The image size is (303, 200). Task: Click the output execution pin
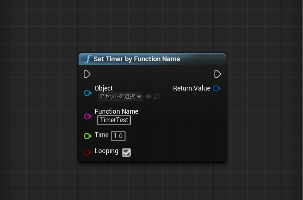pyautogui.click(x=217, y=74)
